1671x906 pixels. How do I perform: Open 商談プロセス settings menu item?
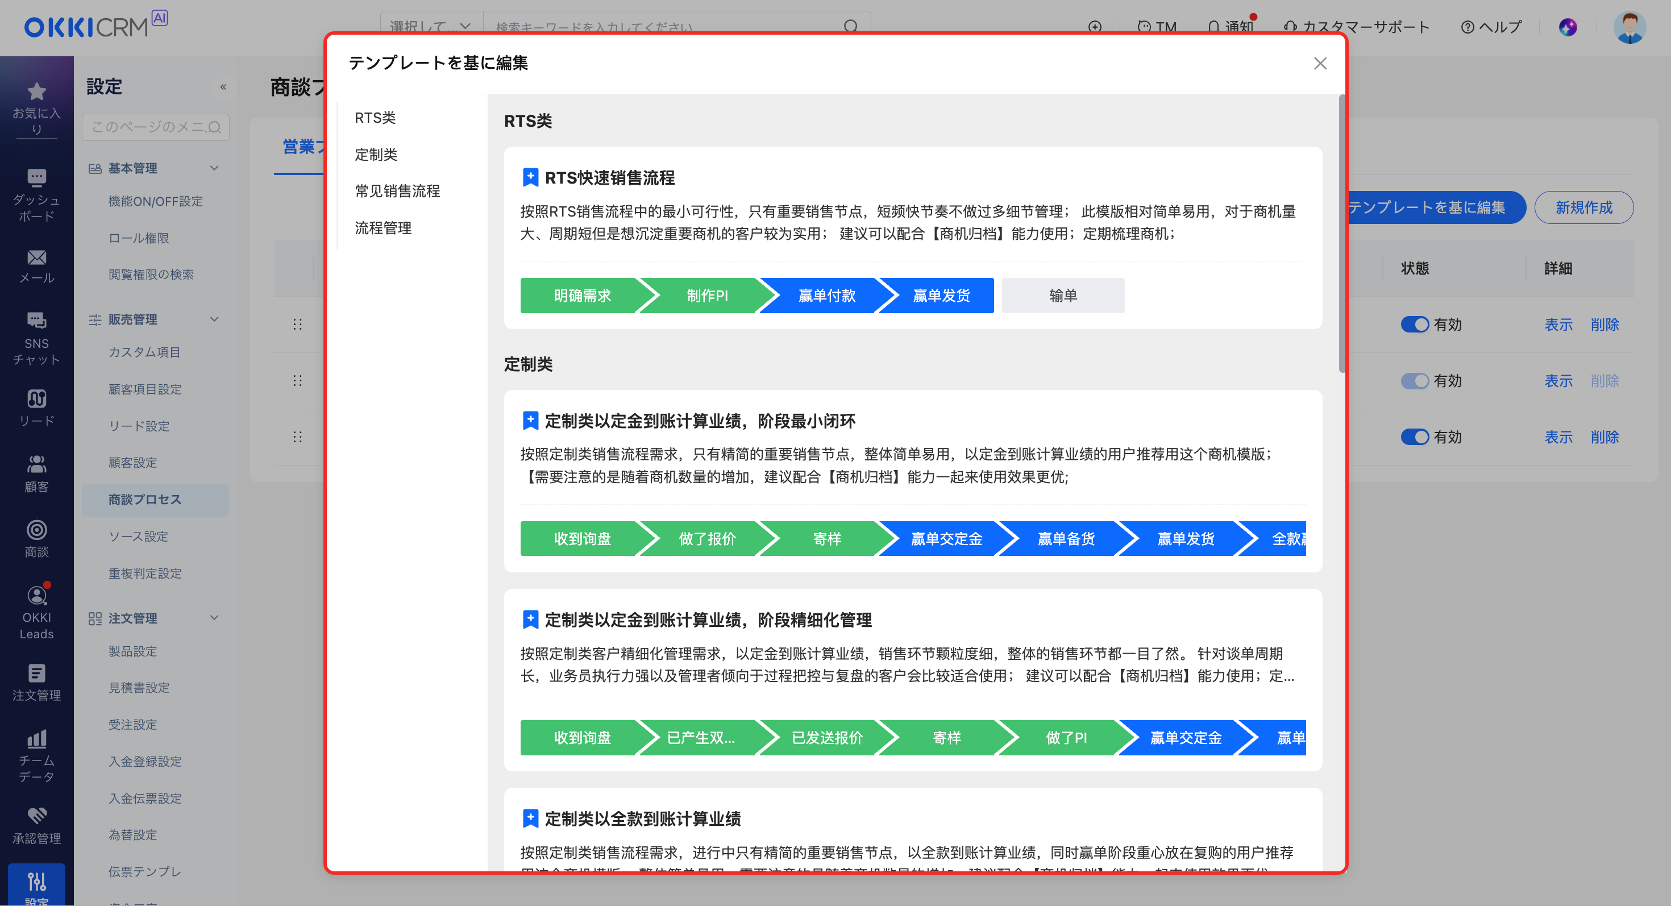pos(156,500)
